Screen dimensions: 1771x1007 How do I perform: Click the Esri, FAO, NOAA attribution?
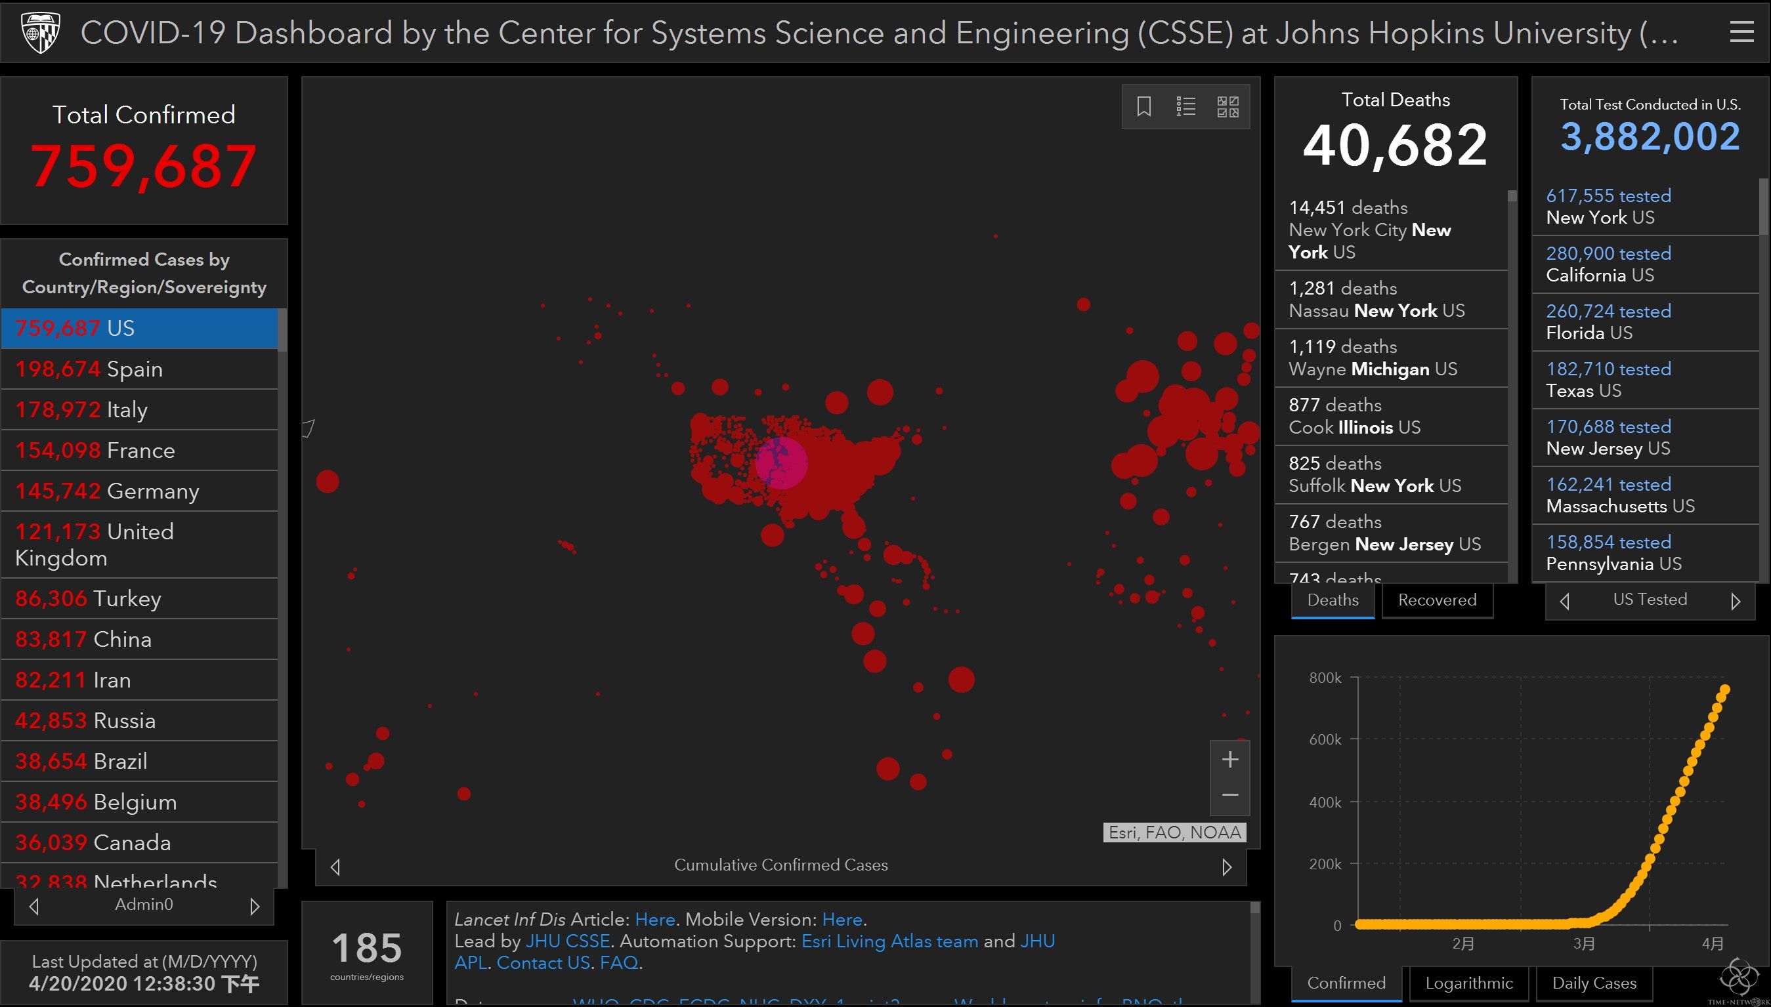[1174, 832]
